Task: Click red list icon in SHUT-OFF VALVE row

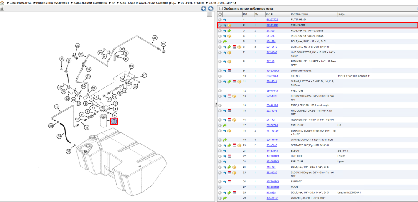Action: (229, 71)
